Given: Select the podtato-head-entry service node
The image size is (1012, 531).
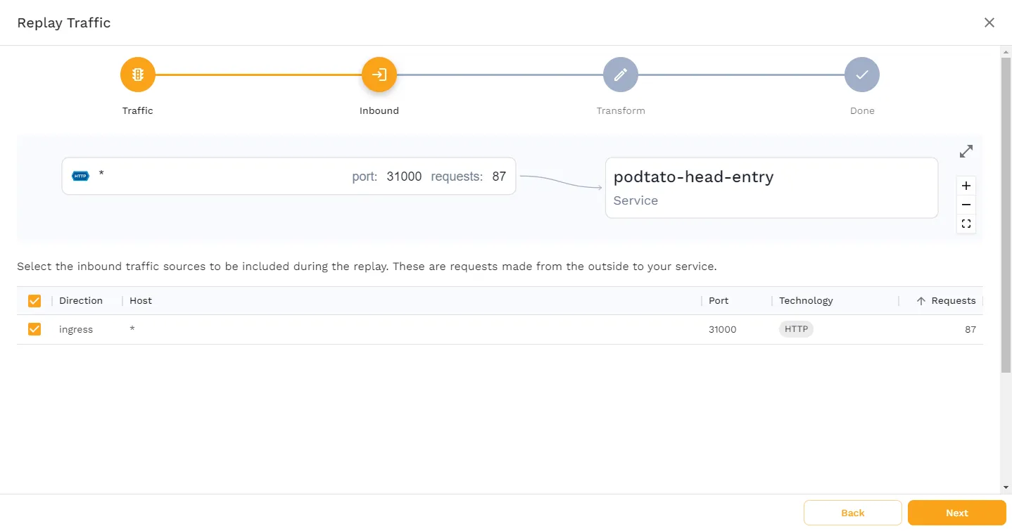Looking at the screenshot, I should (x=771, y=187).
